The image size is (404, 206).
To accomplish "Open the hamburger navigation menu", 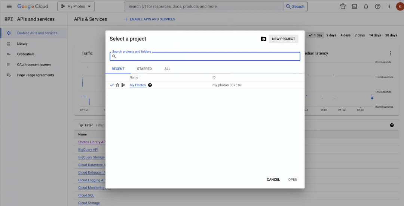I will 9,6.
